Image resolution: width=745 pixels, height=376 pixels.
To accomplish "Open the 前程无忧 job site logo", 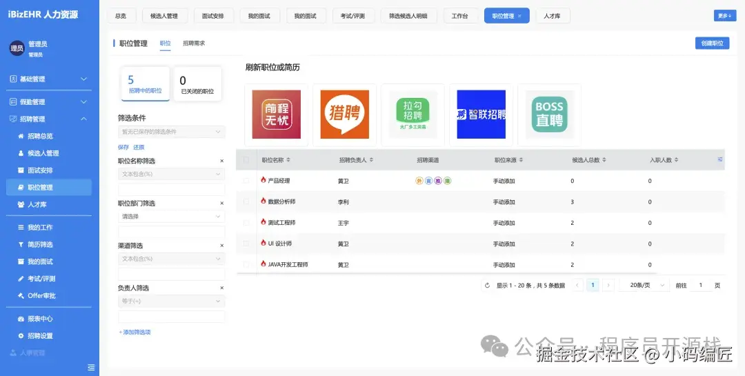I will [x=276, y=115].
